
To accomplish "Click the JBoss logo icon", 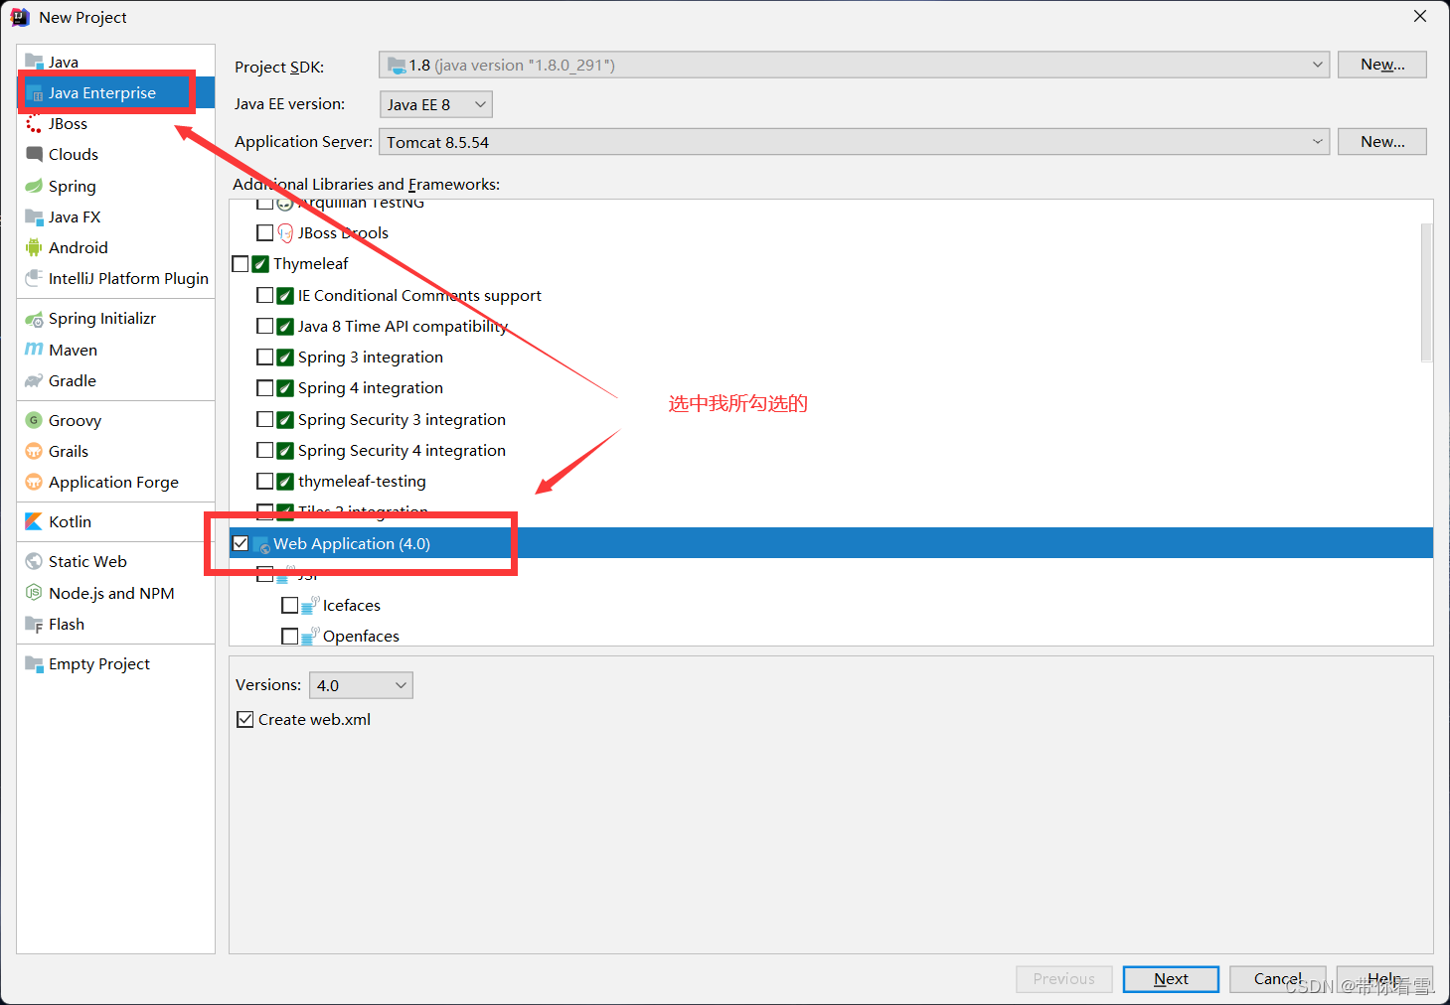I will 34,123.
